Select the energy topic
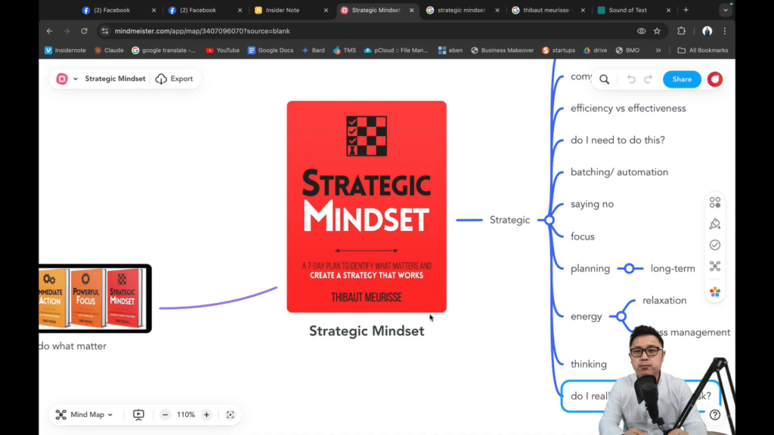 coord(586,316)
